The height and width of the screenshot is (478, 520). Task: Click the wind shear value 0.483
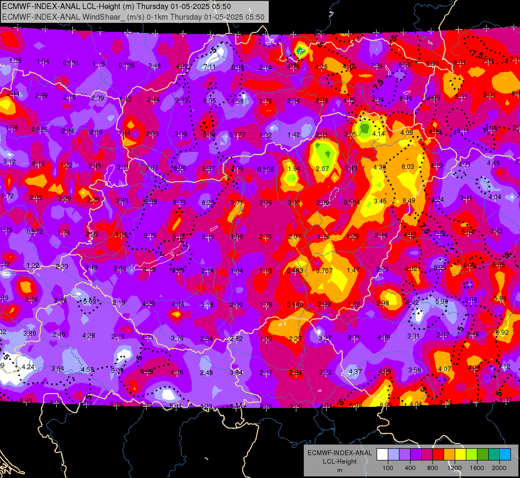coord(295,271)
